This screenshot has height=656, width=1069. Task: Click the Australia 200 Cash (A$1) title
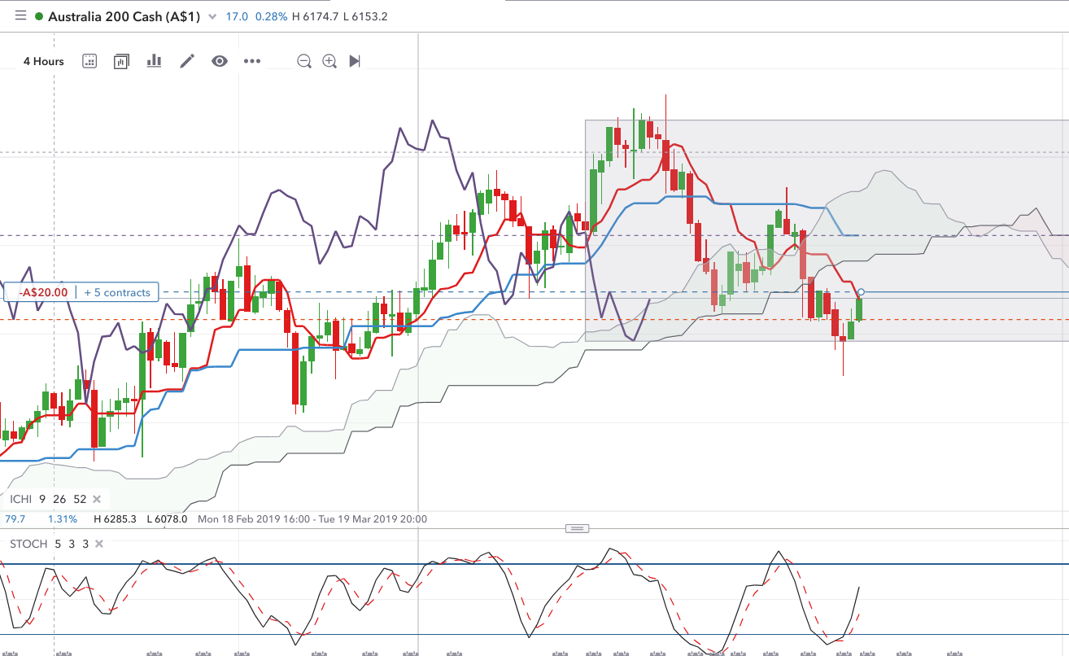click(x=125, y=16)
